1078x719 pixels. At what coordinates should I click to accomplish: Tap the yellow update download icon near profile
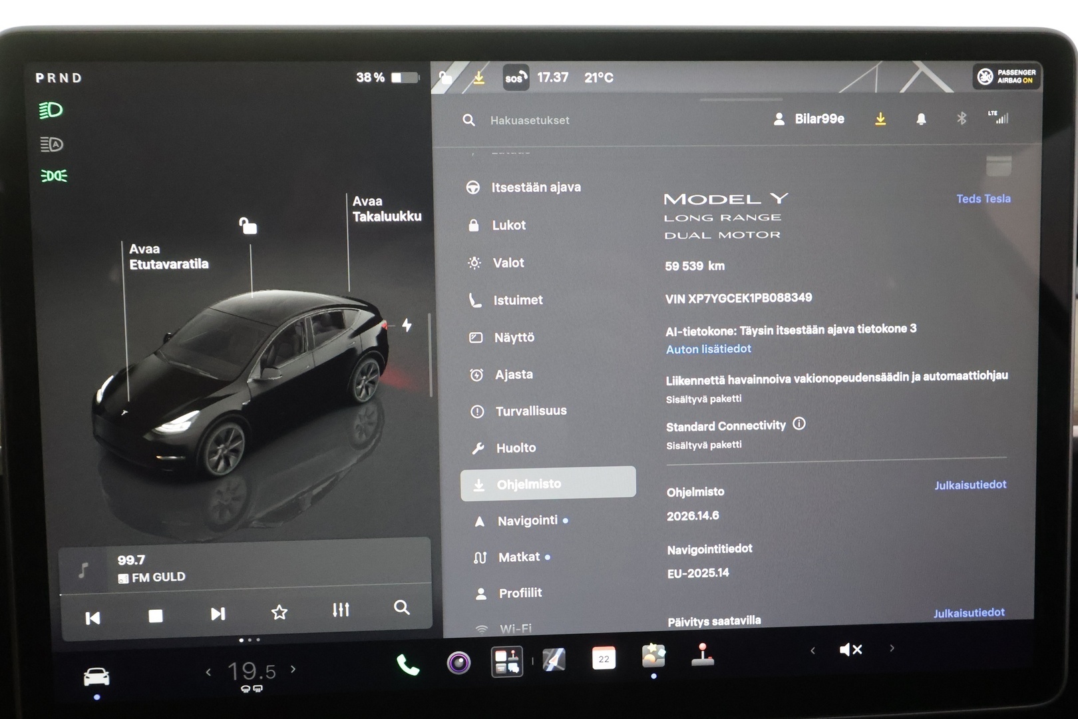(x=880, y=119)
